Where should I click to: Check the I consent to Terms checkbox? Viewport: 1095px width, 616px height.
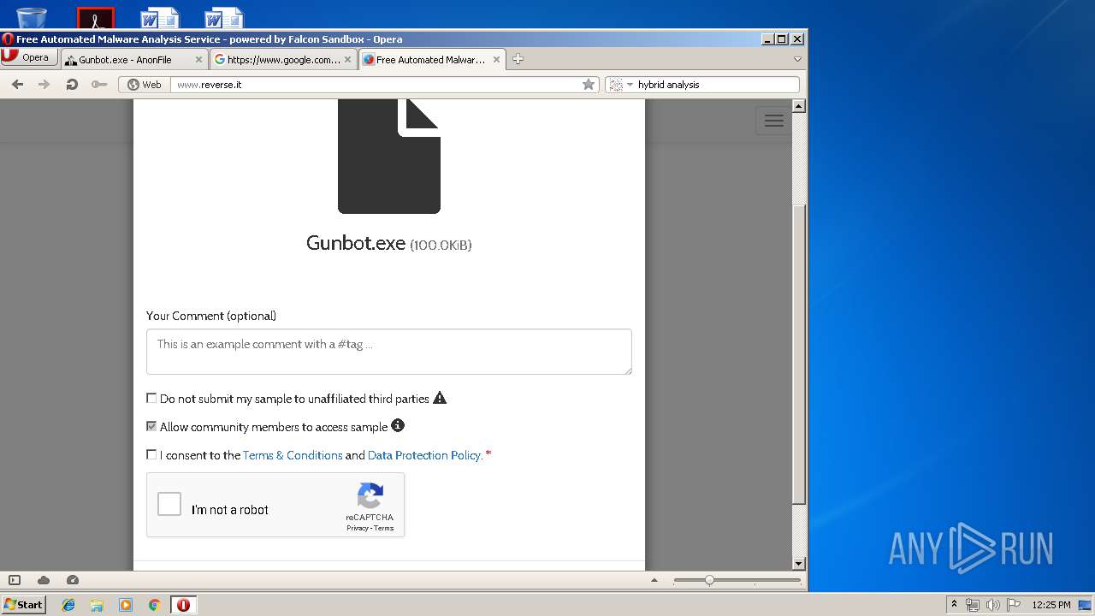151,454
